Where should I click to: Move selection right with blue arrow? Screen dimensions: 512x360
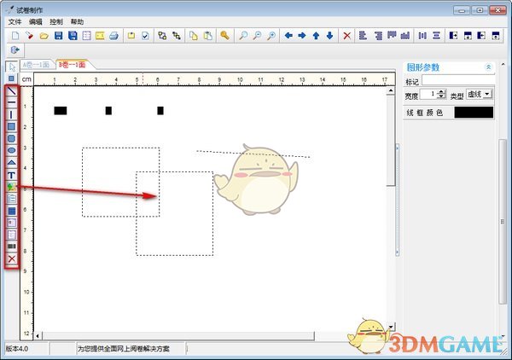[x=302, y=35]
